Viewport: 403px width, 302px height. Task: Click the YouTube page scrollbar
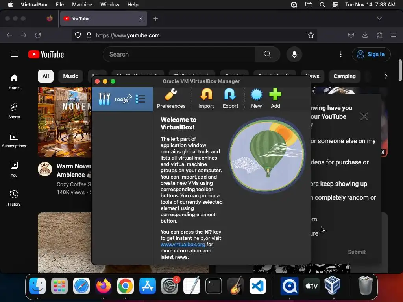(x=400, y=70)
